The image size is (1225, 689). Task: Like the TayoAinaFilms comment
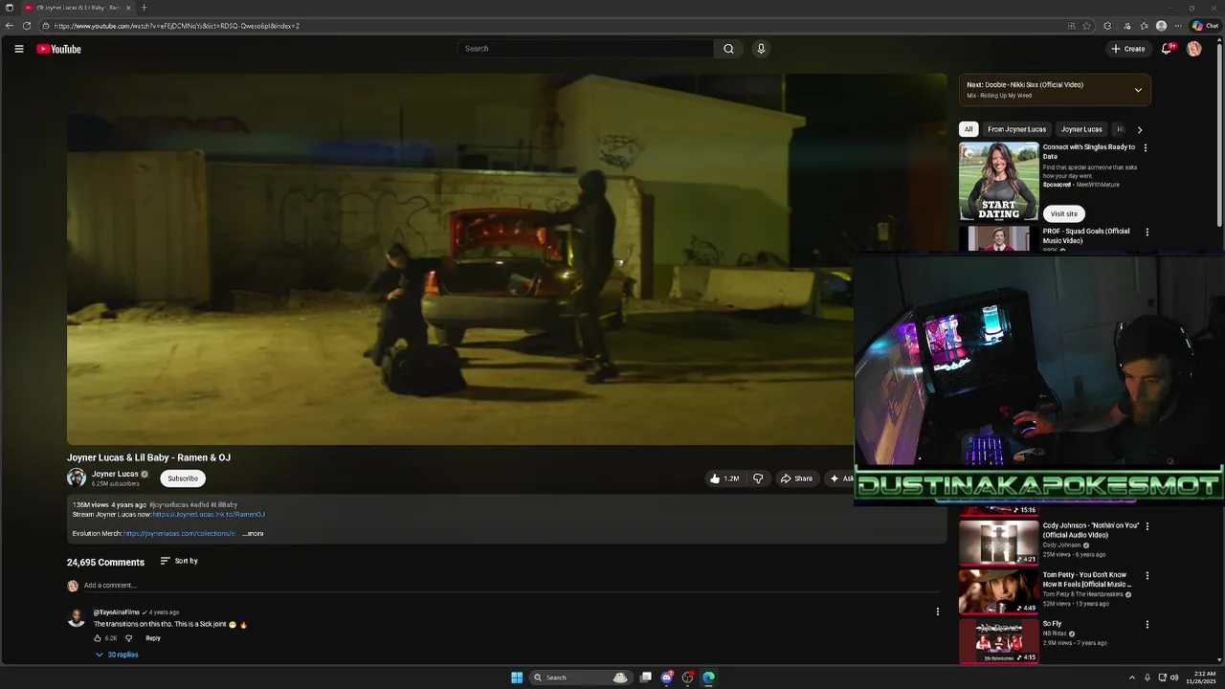coord(98,638)
